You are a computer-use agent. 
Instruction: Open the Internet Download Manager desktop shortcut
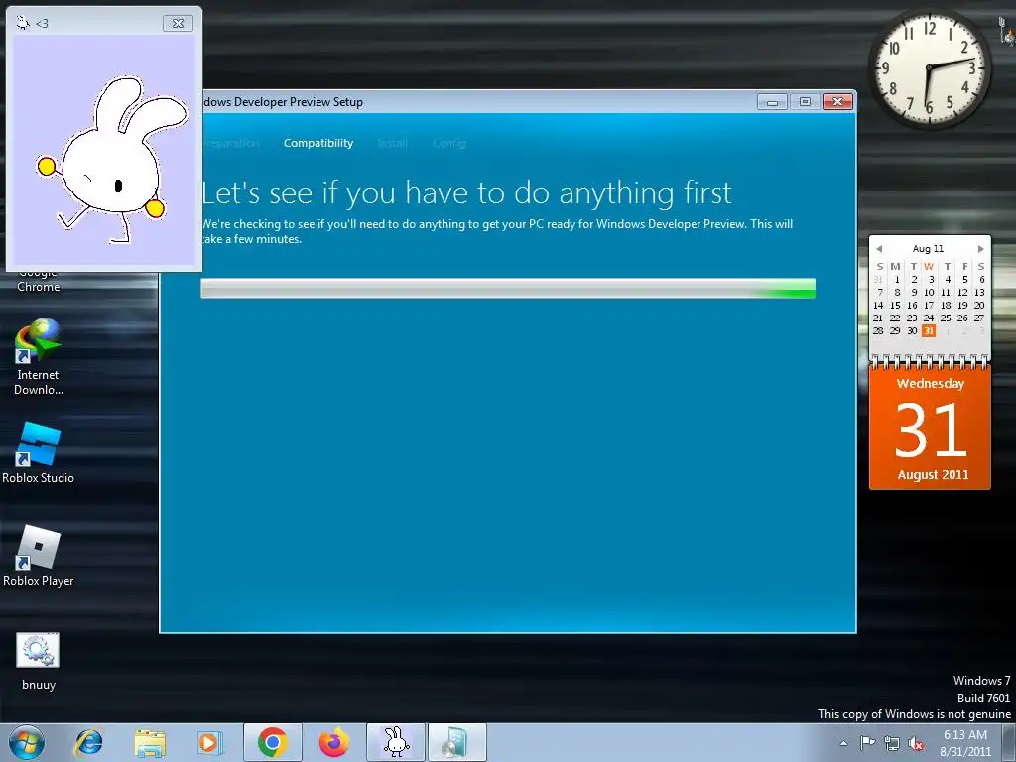click(39, 356)
